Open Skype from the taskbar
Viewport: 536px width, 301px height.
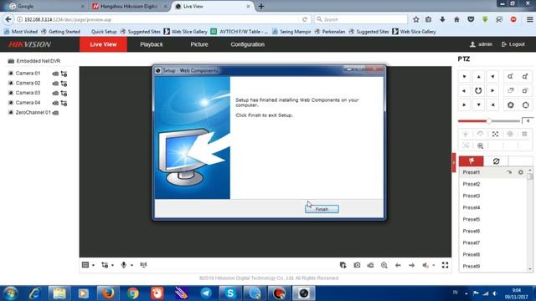click(x=230, y=293)
